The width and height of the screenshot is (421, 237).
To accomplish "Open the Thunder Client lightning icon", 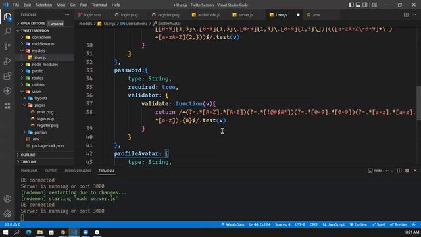I will [7, 91].
